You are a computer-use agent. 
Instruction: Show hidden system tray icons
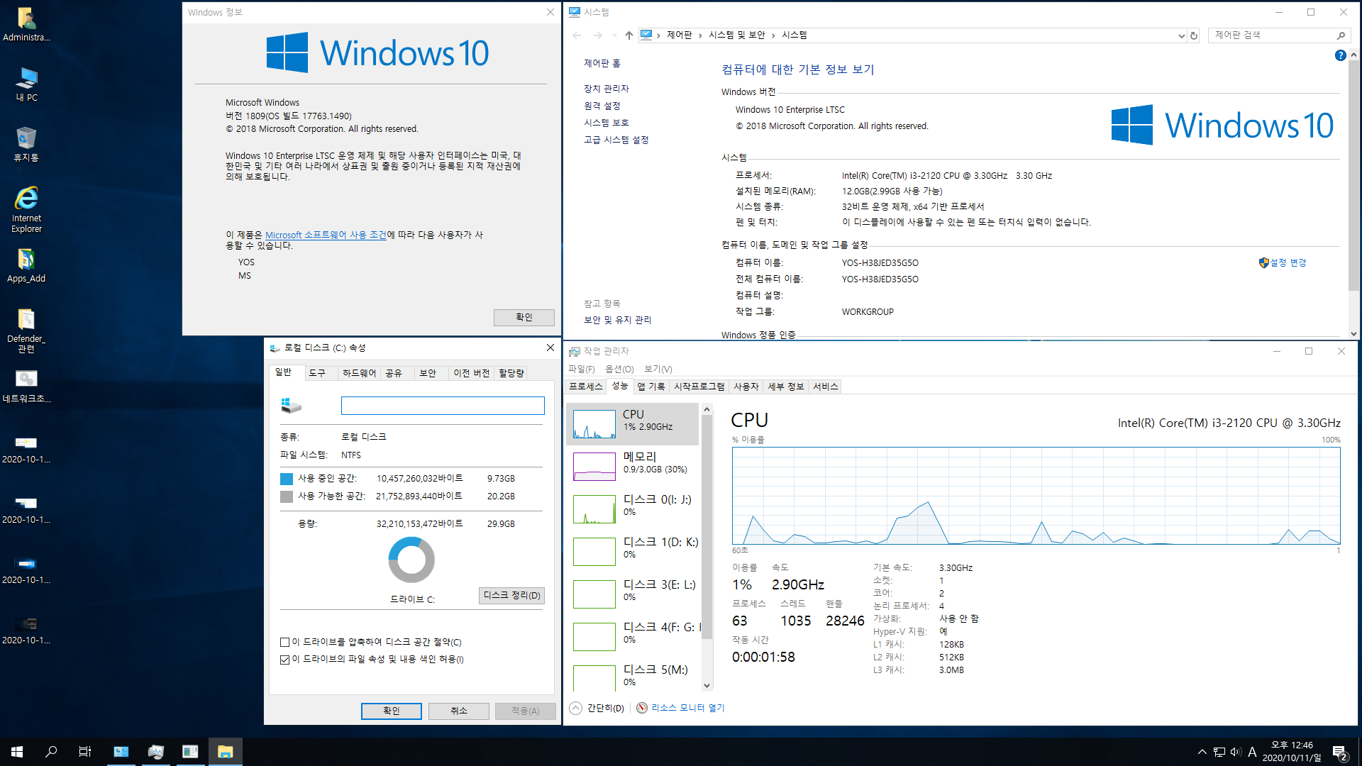point(1202,752)
